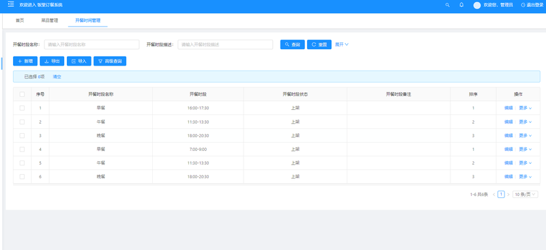This screenshot has width=546, height=250.
Task: Focus the 开餐时段名称 input field
Action: pyautogui.click(x=91, y=44)
